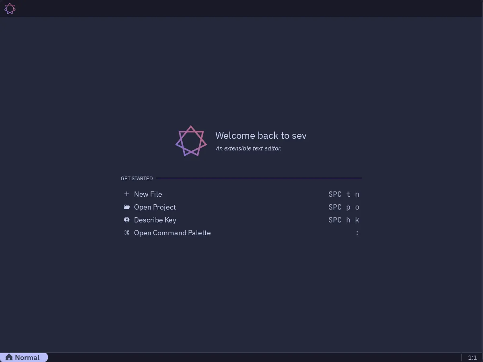Viewport: 483px width, 362px height.
Task: Click the SPC h k shortcut text
Action: coord(344,220)
